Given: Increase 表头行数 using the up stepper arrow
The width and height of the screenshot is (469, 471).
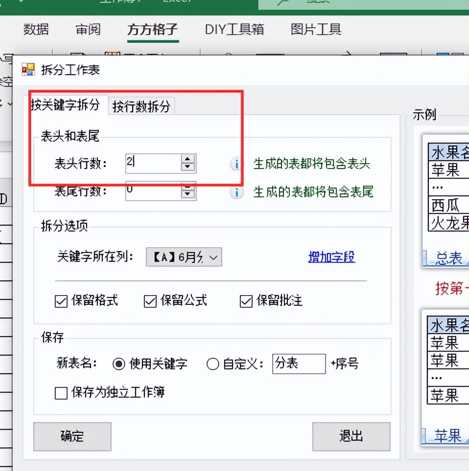Looking at the screenshot, I should click(188, 160).
